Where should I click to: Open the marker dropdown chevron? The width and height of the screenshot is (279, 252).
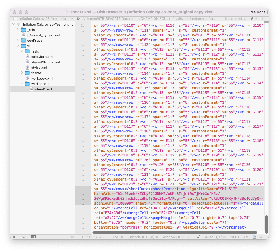point(256,19)
